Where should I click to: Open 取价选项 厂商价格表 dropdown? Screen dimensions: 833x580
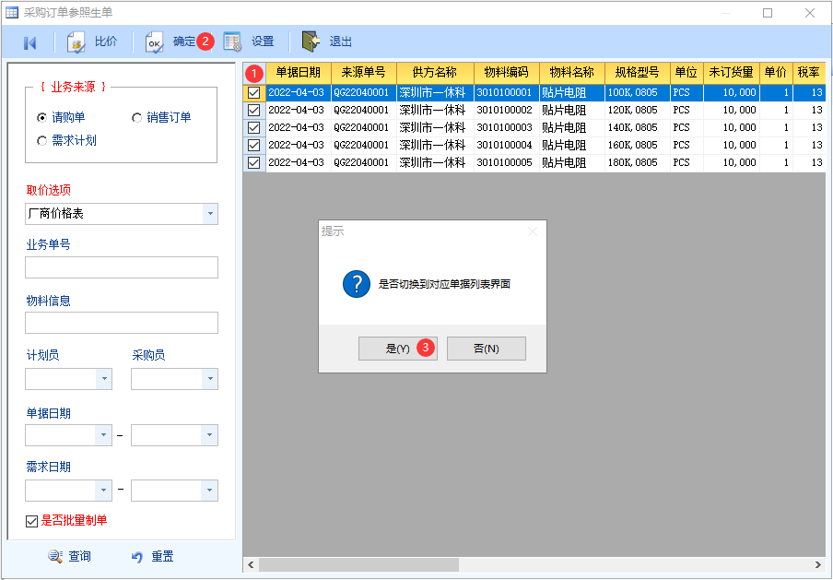210,214
